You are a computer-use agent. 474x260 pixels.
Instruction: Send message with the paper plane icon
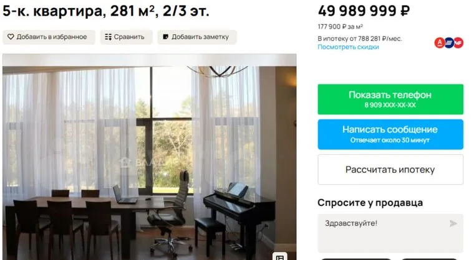(x=453, y=223)
